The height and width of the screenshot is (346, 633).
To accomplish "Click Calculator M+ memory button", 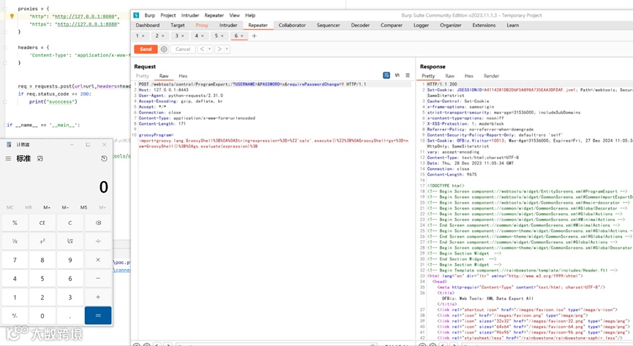I will pos(47,207).
